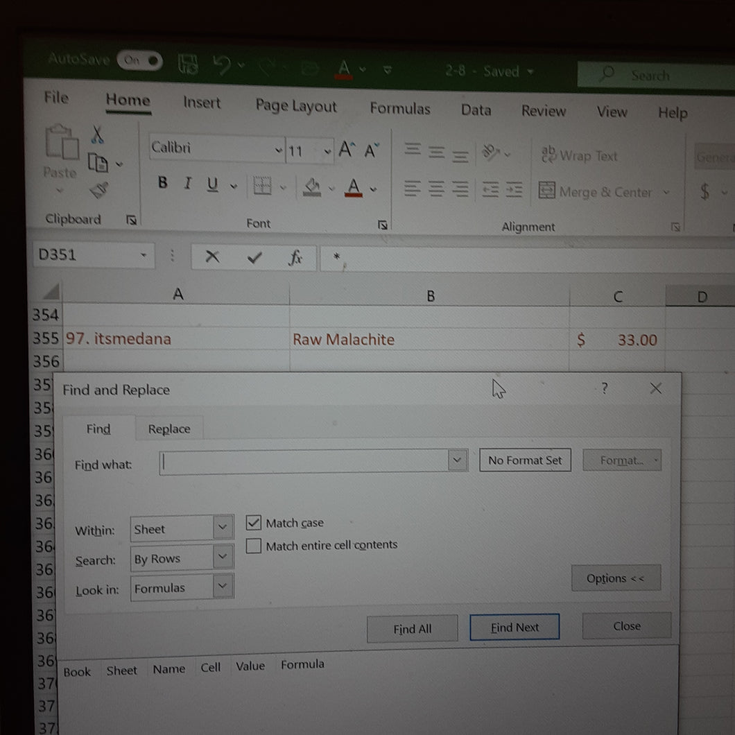The width and height of the screenshot is (735, 735).
Task: Click the Top Align icon
Action: coord(413,149)
